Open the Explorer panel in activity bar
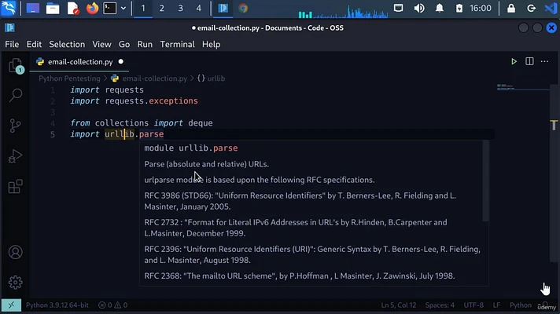Screen dimensions: 560x314 (x=15, y=67)
